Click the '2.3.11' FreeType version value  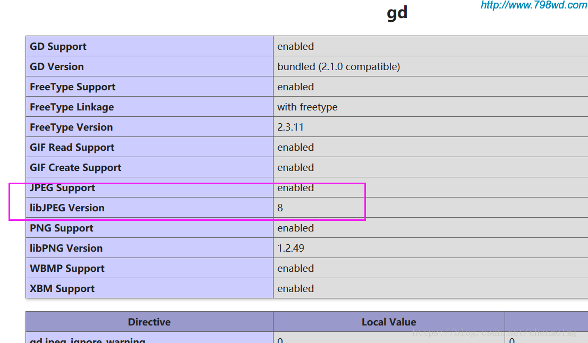coord(290,127)
